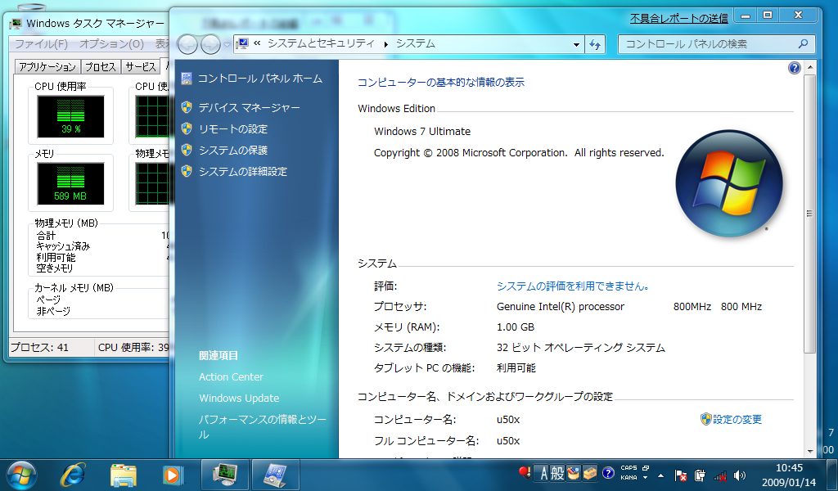Open the Start menu orb

click(21, 475)
